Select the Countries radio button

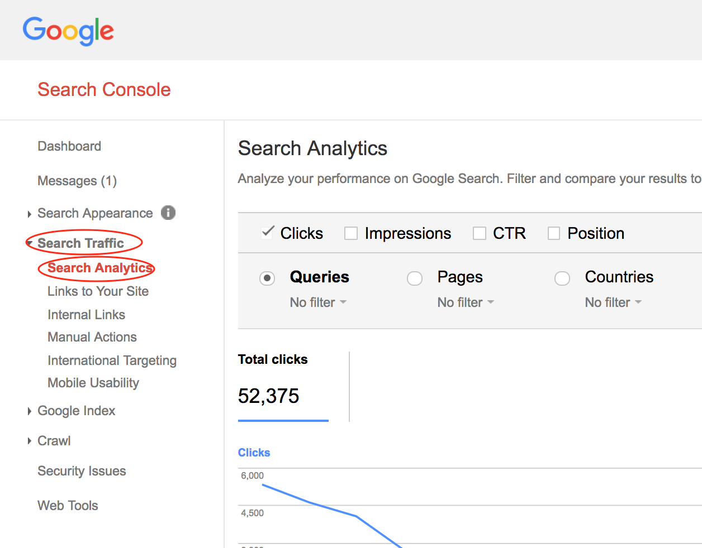coord(562,278)
